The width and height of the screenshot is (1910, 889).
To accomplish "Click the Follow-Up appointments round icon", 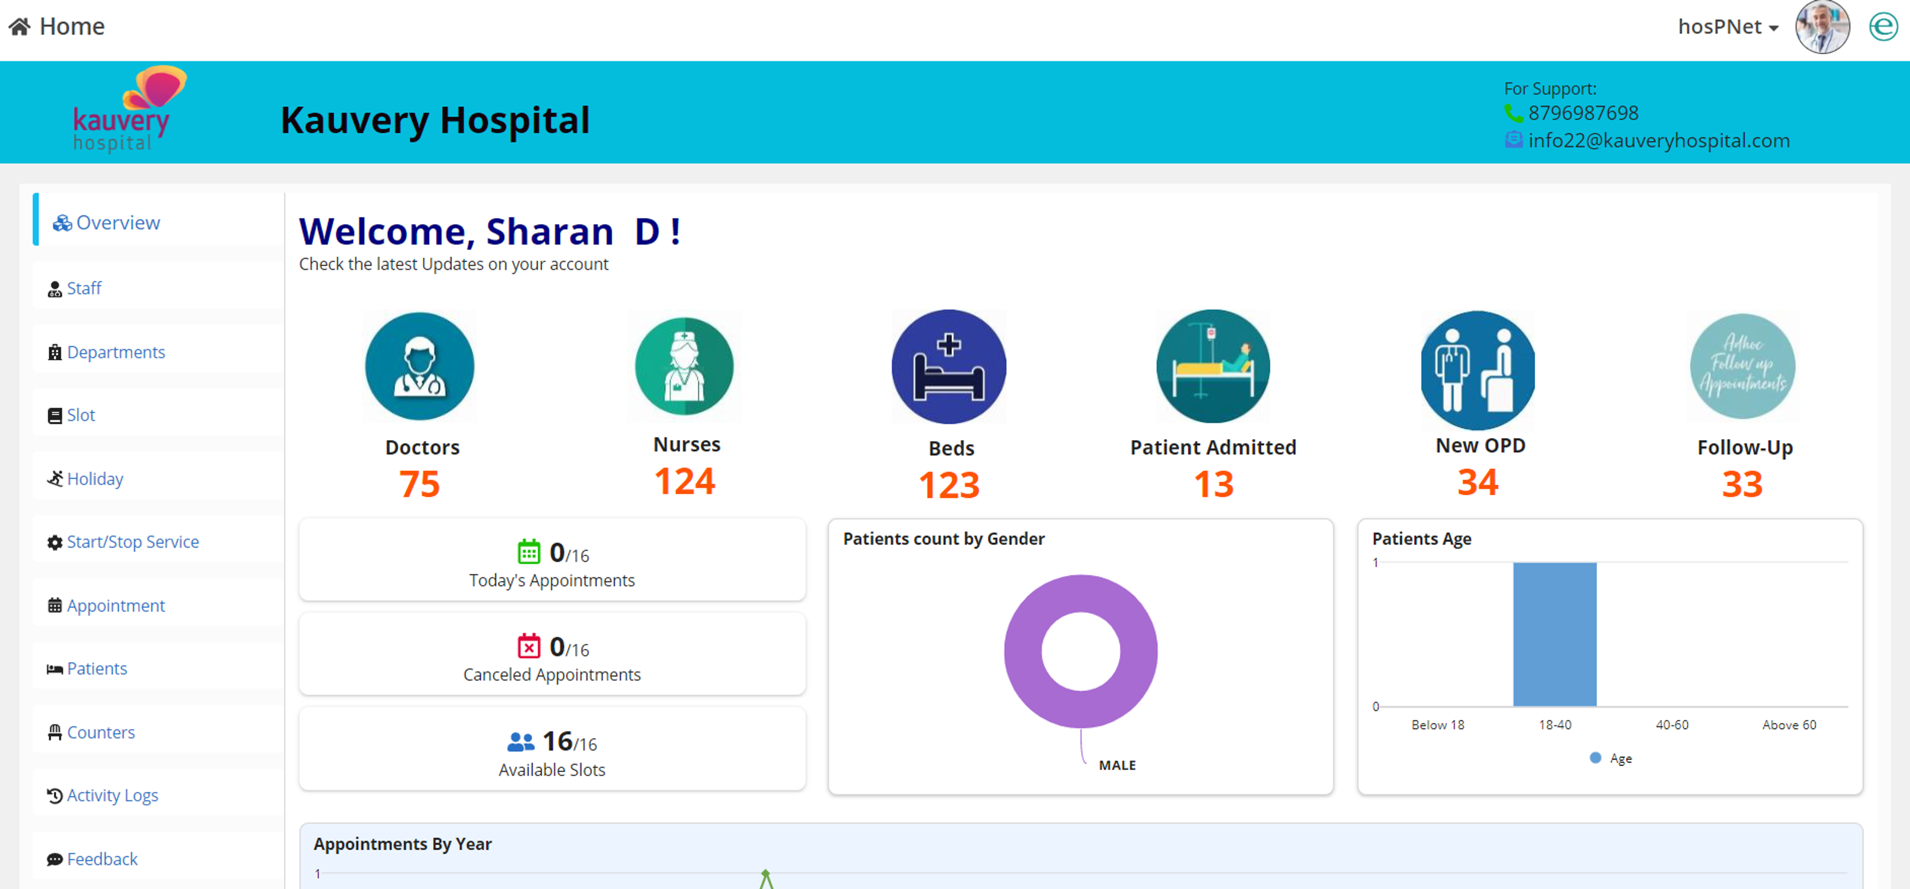I will pos(1742,366).
